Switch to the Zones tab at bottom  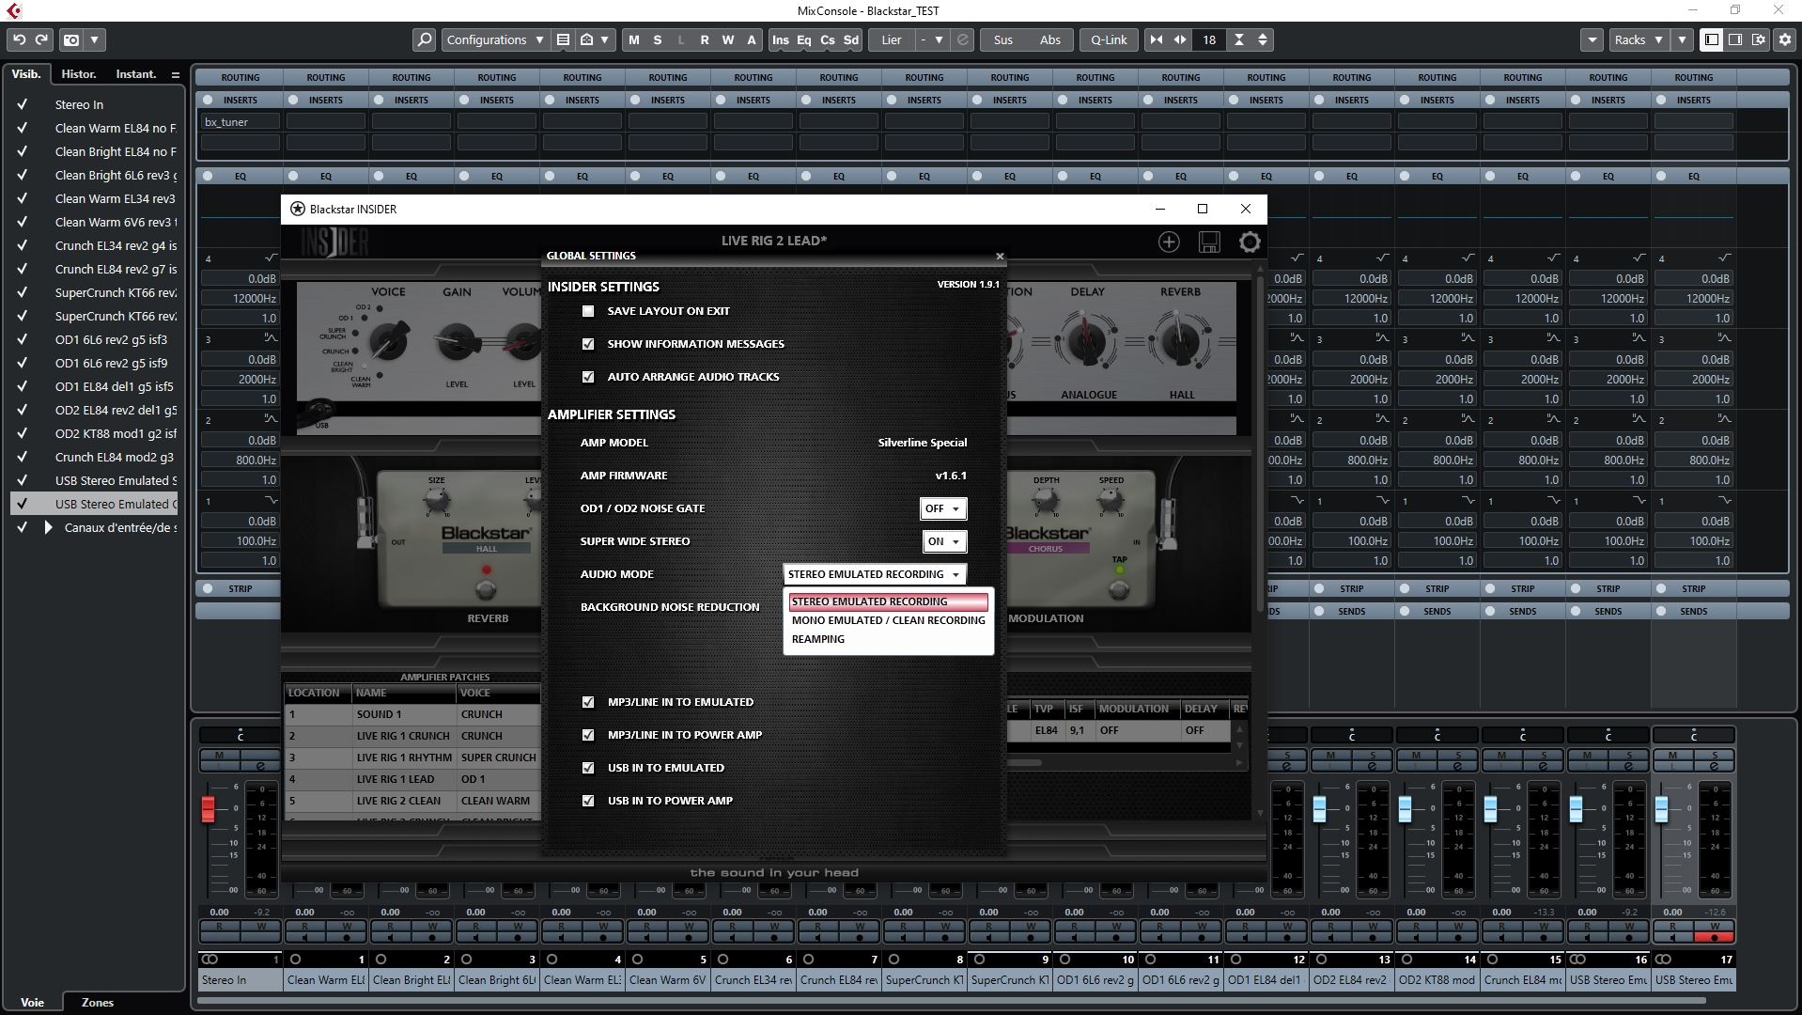(98, 1003)
